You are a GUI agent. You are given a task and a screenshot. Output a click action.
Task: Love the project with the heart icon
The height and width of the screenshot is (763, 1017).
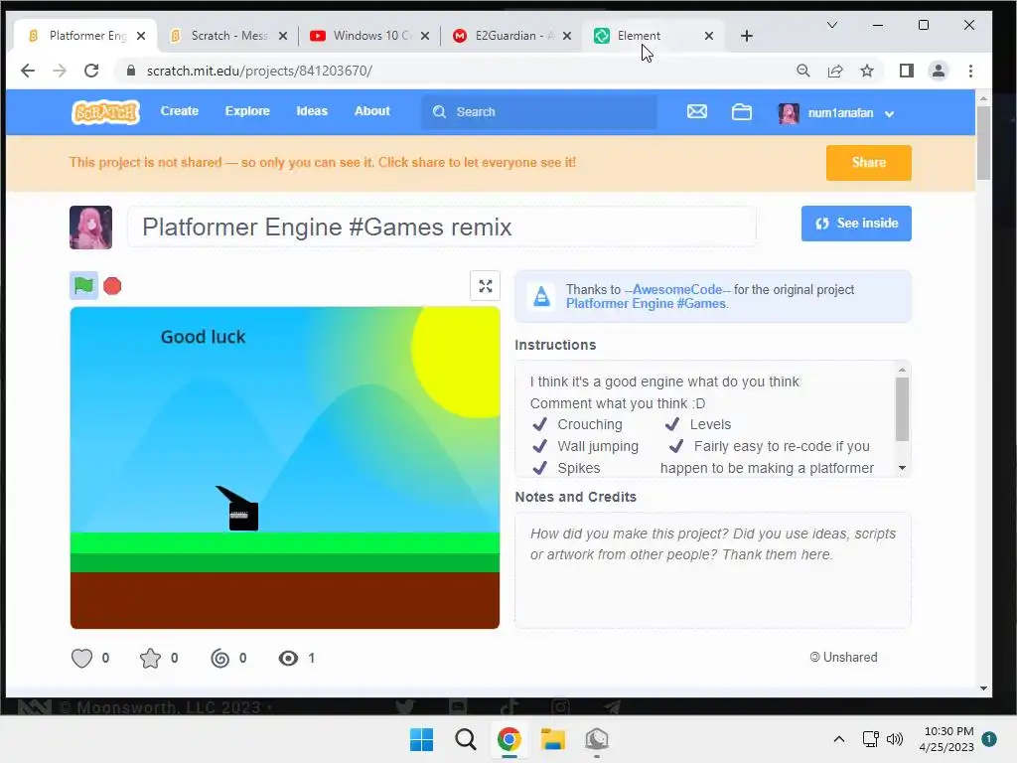pos(81,658)
